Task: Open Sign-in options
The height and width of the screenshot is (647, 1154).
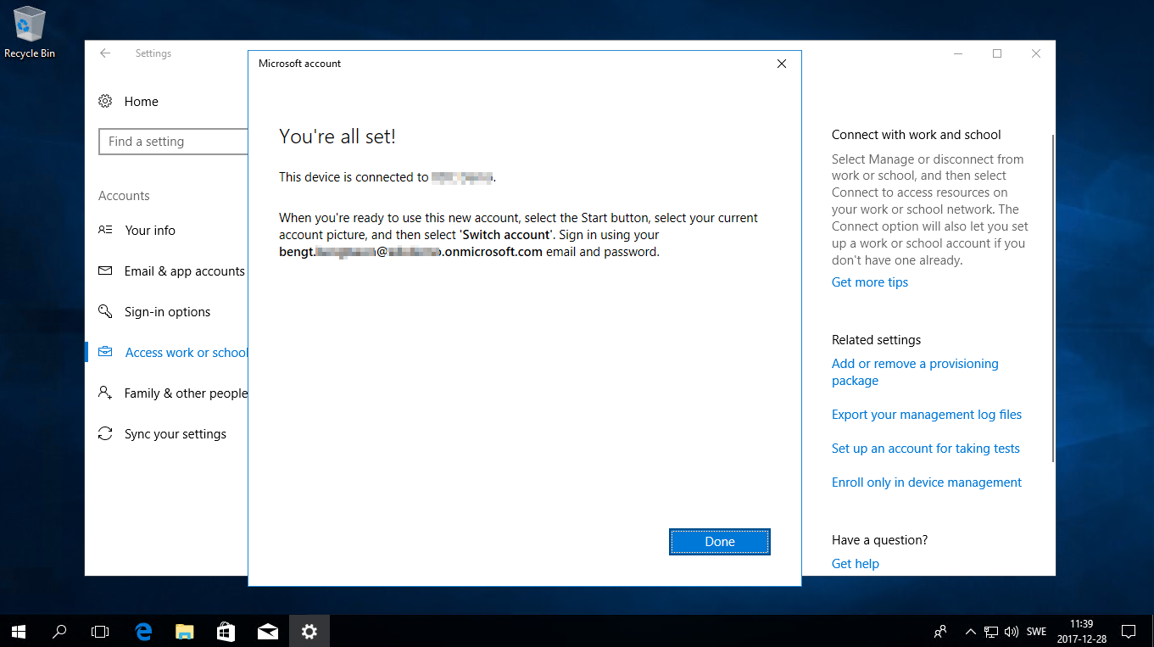Action: coord(167,311)
